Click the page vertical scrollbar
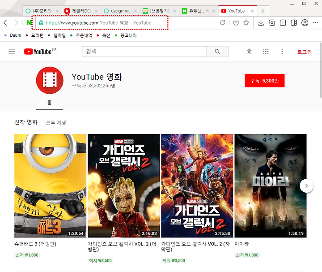Screen dimensions: 322x272 coord(321,70)
